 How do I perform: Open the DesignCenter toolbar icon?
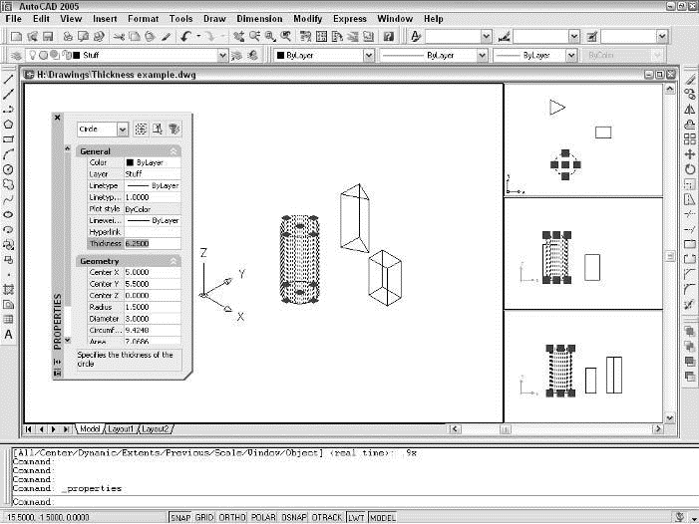point(321,37)
